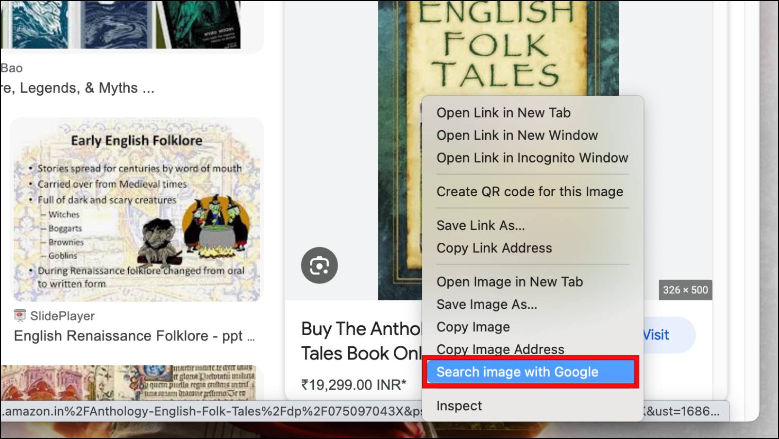779x439 pixels.
Task: Open the Early English Folklore slide thumbnail
Action: (x=137, y=209)
